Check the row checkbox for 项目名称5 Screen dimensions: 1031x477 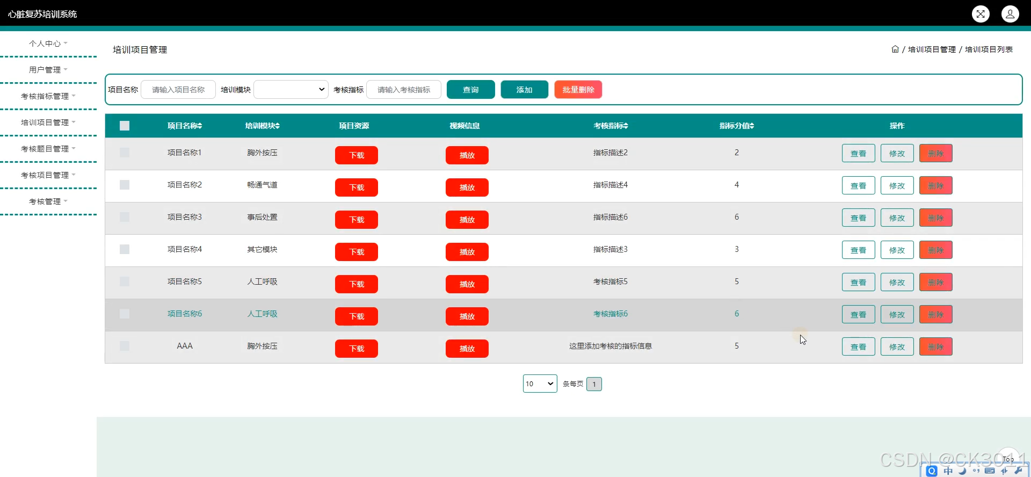[125, 281]
